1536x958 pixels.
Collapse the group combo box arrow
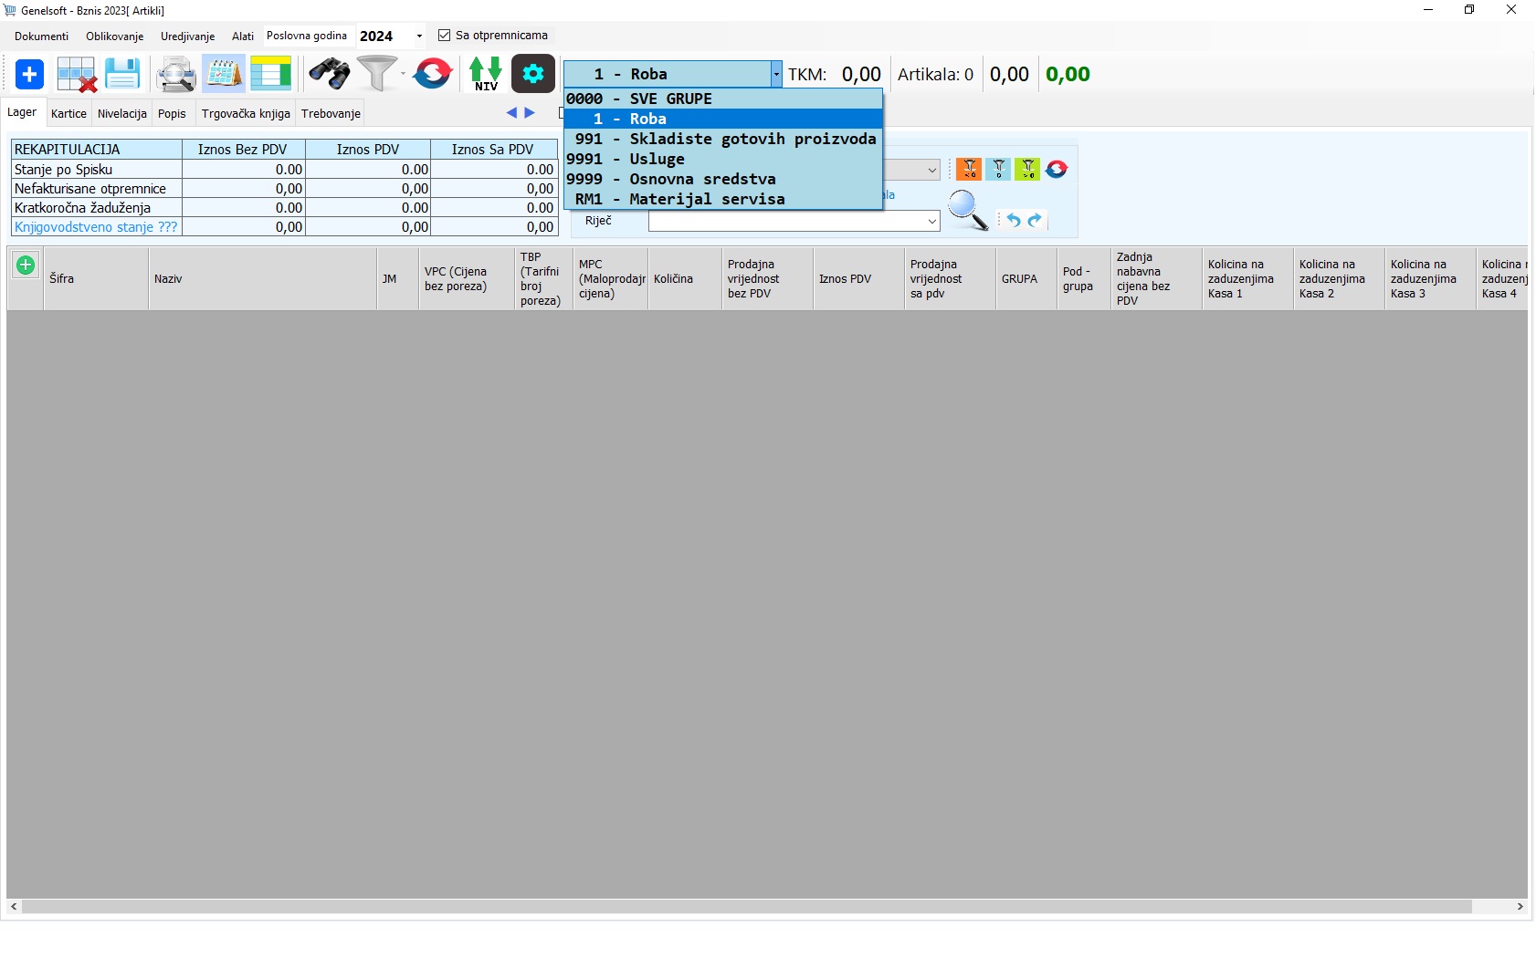pos(776,74)
